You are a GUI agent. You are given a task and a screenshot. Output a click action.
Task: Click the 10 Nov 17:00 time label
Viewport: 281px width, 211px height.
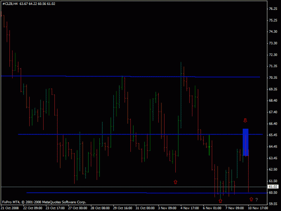(258, 208)
